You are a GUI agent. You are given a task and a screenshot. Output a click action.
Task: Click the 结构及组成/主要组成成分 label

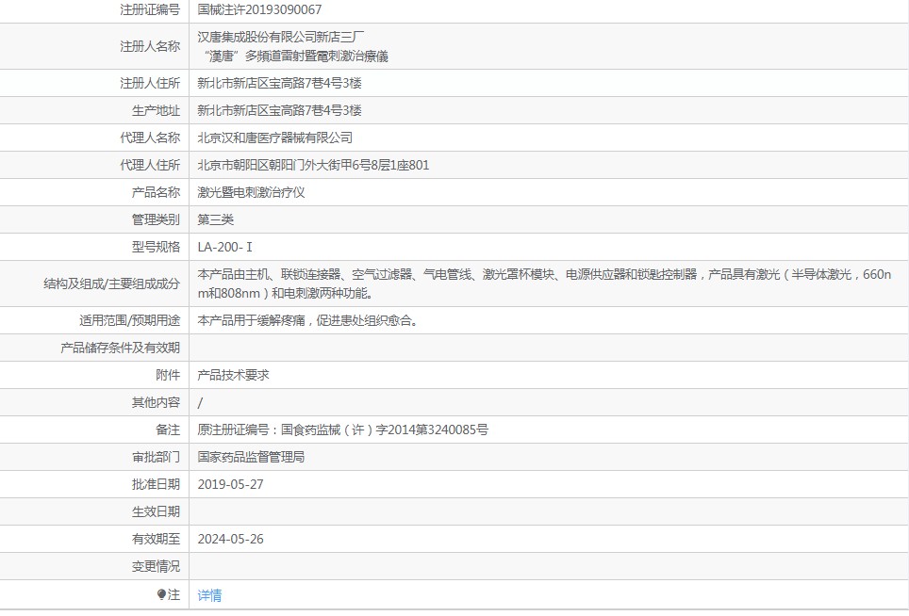(112, 284)
